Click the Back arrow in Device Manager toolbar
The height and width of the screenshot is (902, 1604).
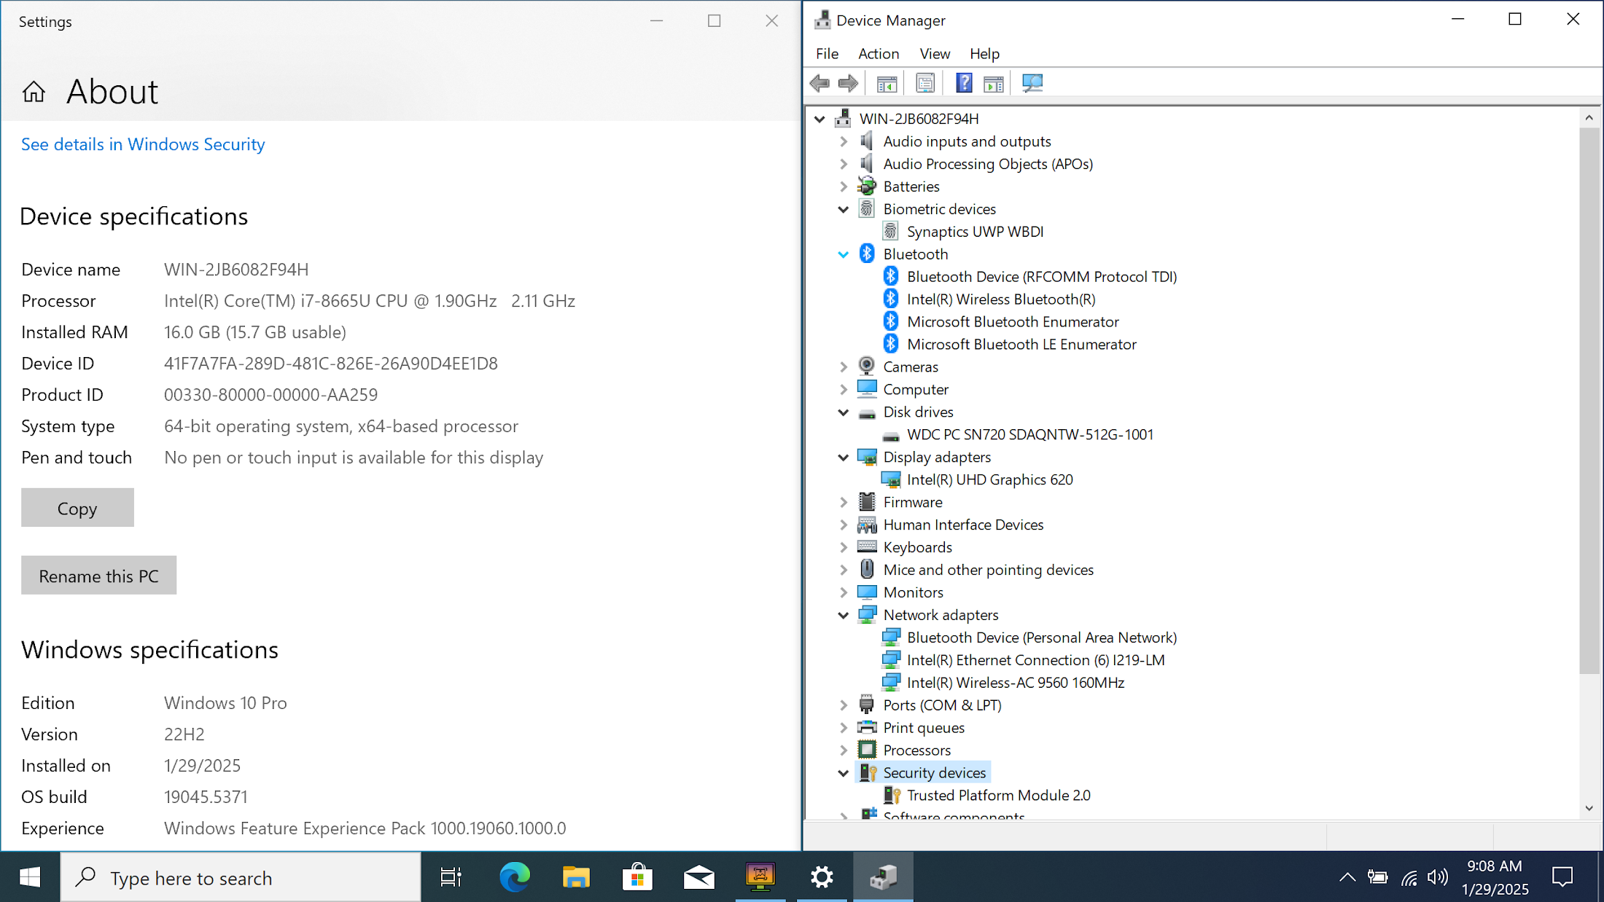coord(819,83)
